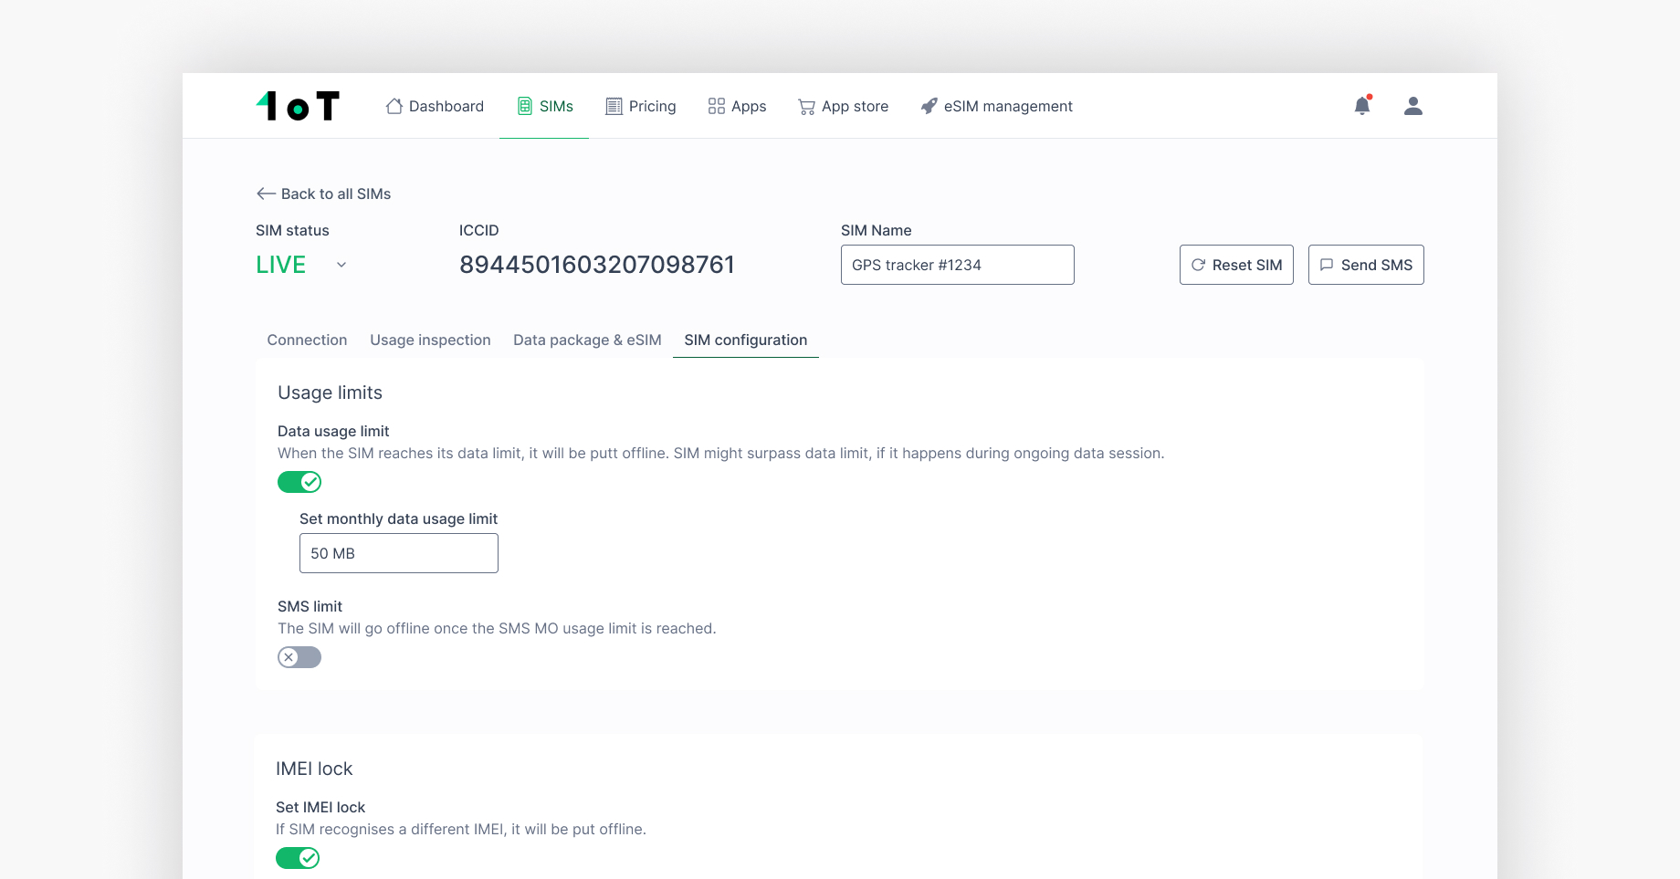Switch to the Connection tab
This screenshot has width=1680, height=879.
pyautogui.click(x=307, y=340)
